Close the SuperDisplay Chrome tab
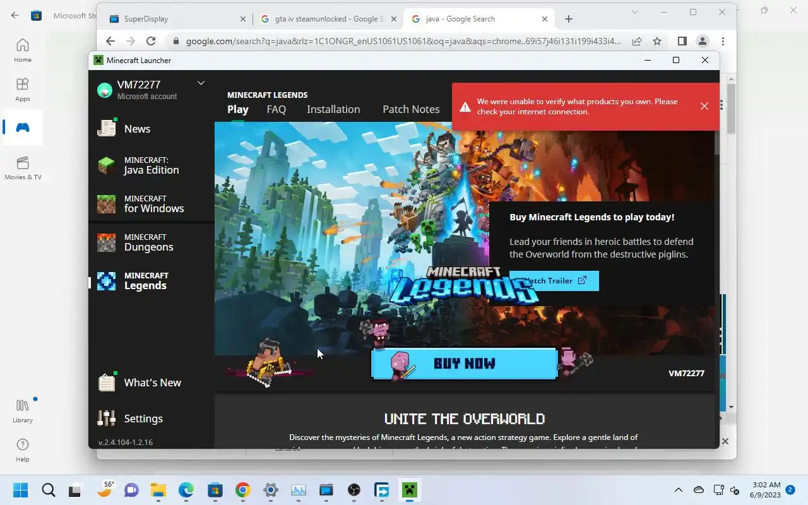 pos(243,19)
